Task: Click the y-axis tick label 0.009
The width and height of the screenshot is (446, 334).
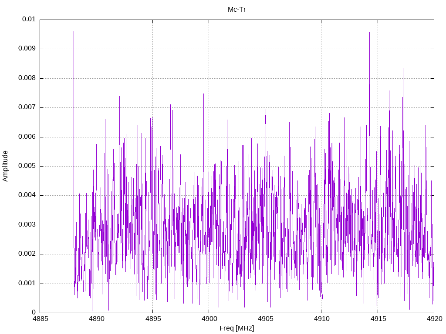Action: 27,49
